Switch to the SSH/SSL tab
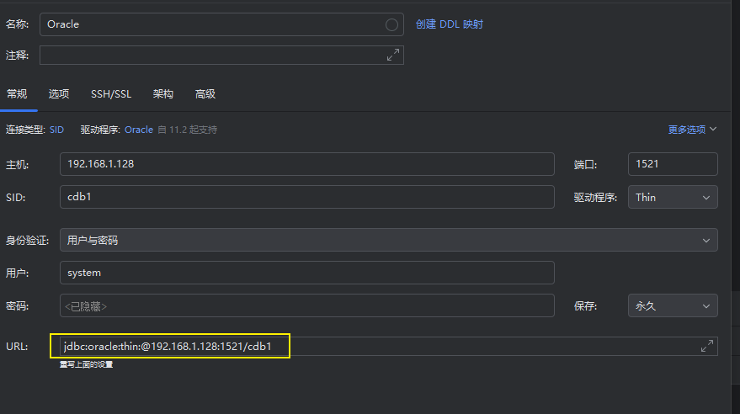Viewport: 740px width, 414px height. [x=111, y=94]
